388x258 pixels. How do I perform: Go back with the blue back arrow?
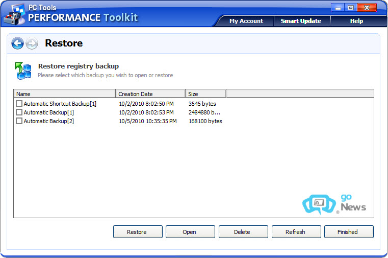(x=17, y=43)
